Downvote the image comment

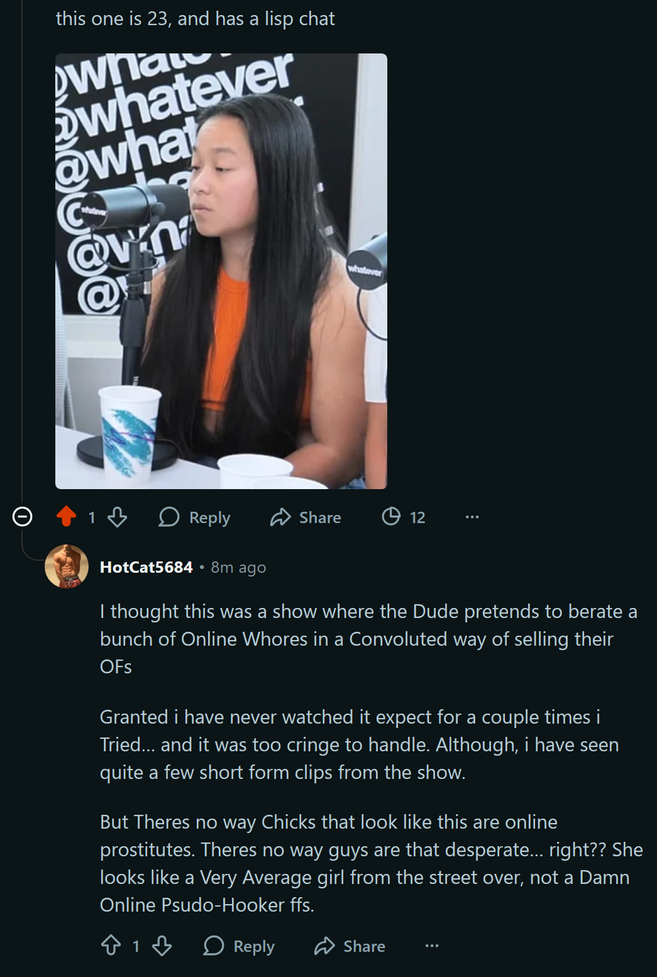point(118,517)
